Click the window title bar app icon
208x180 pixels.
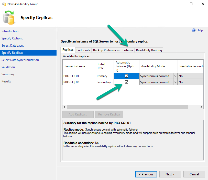(x=4, y=4)
